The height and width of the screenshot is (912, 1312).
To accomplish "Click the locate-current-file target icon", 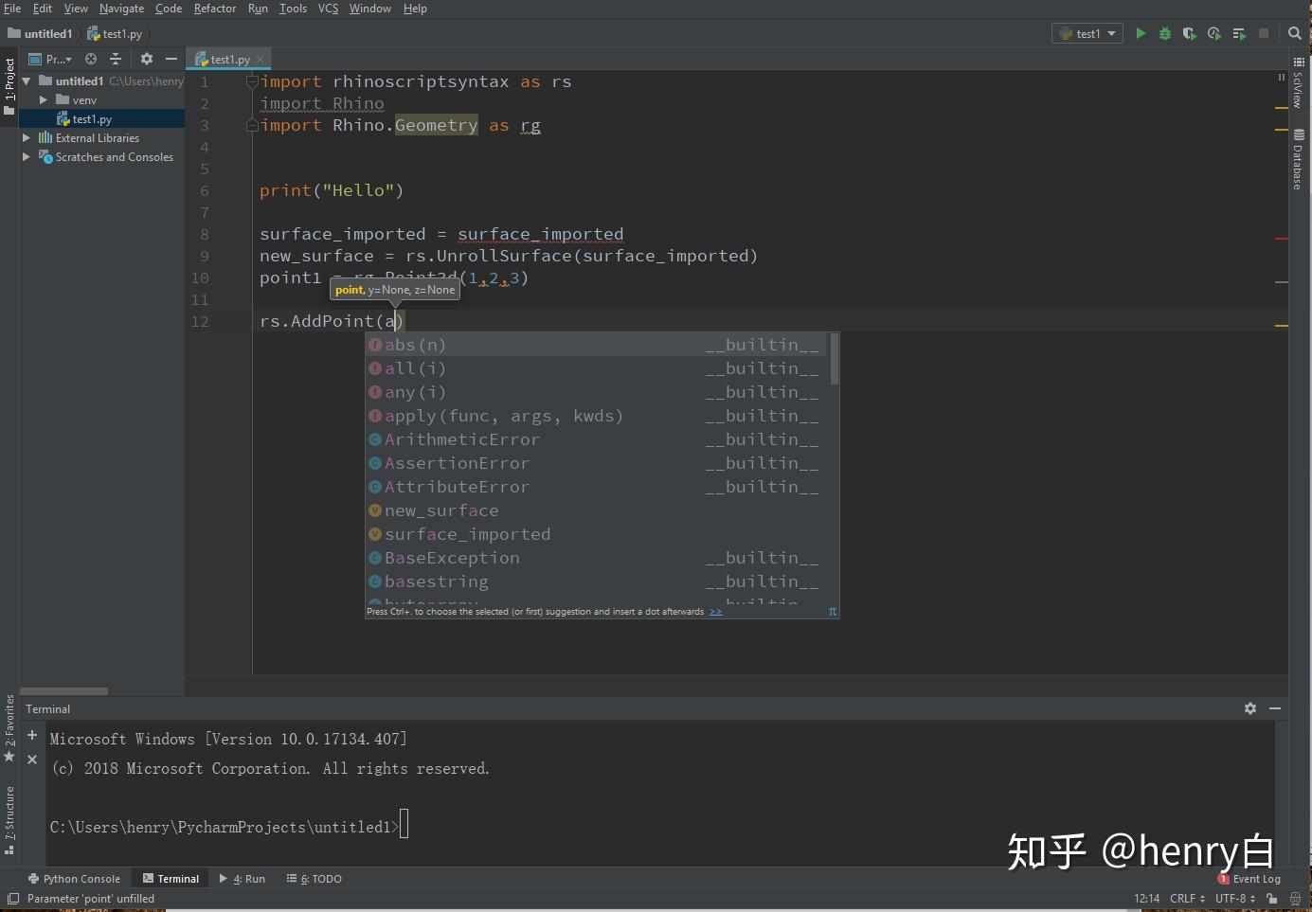I will pos(91,59).
